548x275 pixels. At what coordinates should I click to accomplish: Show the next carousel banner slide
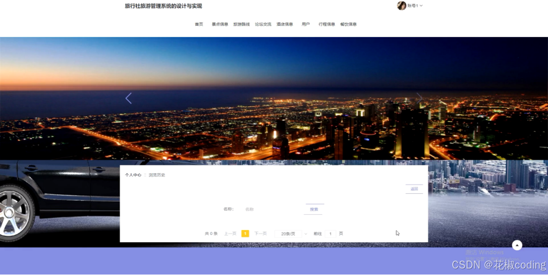419,98
